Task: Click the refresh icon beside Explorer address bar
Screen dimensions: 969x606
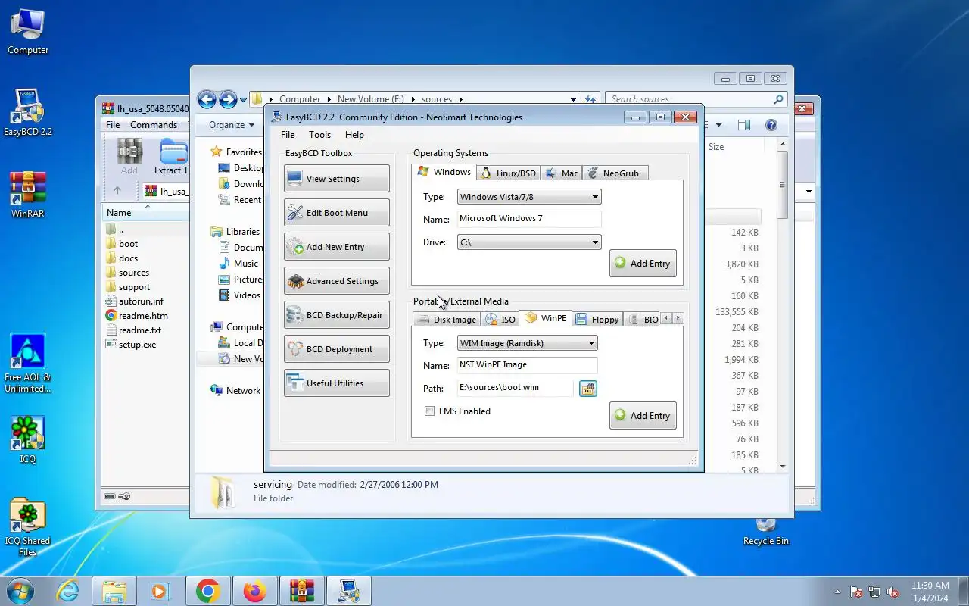Action: pos(590,99)
